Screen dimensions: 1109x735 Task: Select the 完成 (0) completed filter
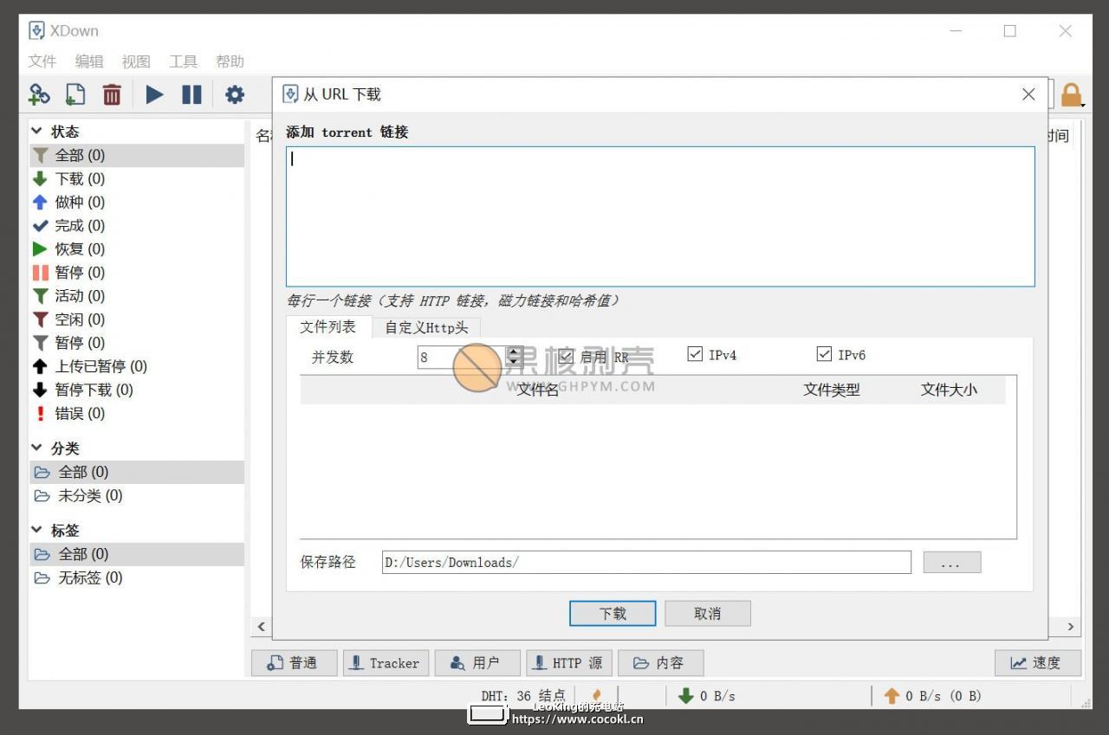pyautogui.click(x=137, y=225)
